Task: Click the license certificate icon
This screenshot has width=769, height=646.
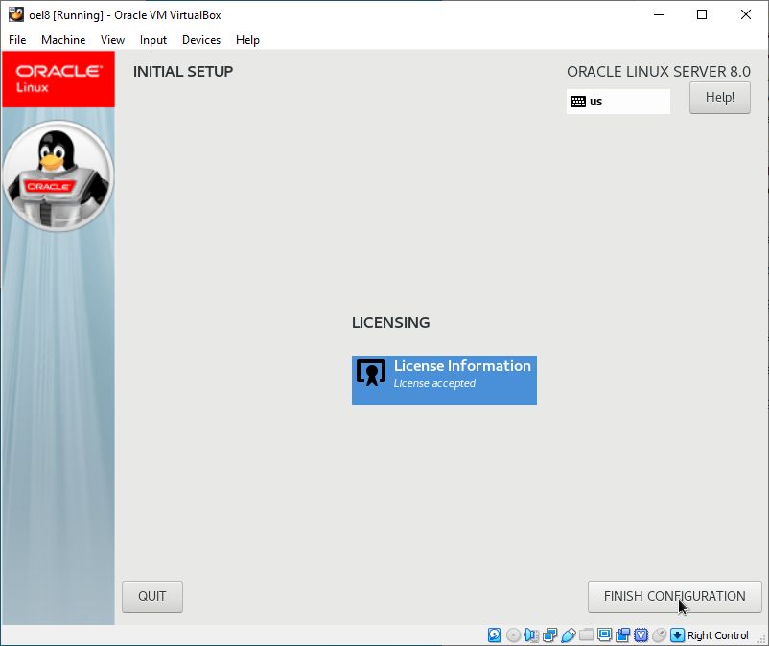Action: point(371,373)
